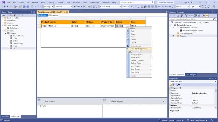Click the Foreground Color letter A icon

click(x=142, y=7)
